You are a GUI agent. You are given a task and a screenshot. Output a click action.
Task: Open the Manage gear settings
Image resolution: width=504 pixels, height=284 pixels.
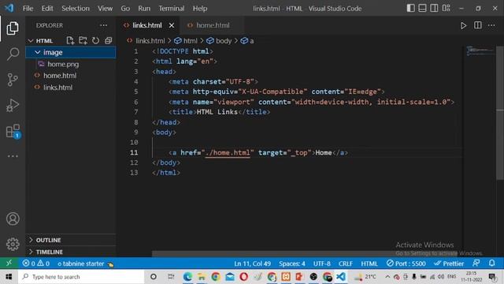(x=13, y=244)
